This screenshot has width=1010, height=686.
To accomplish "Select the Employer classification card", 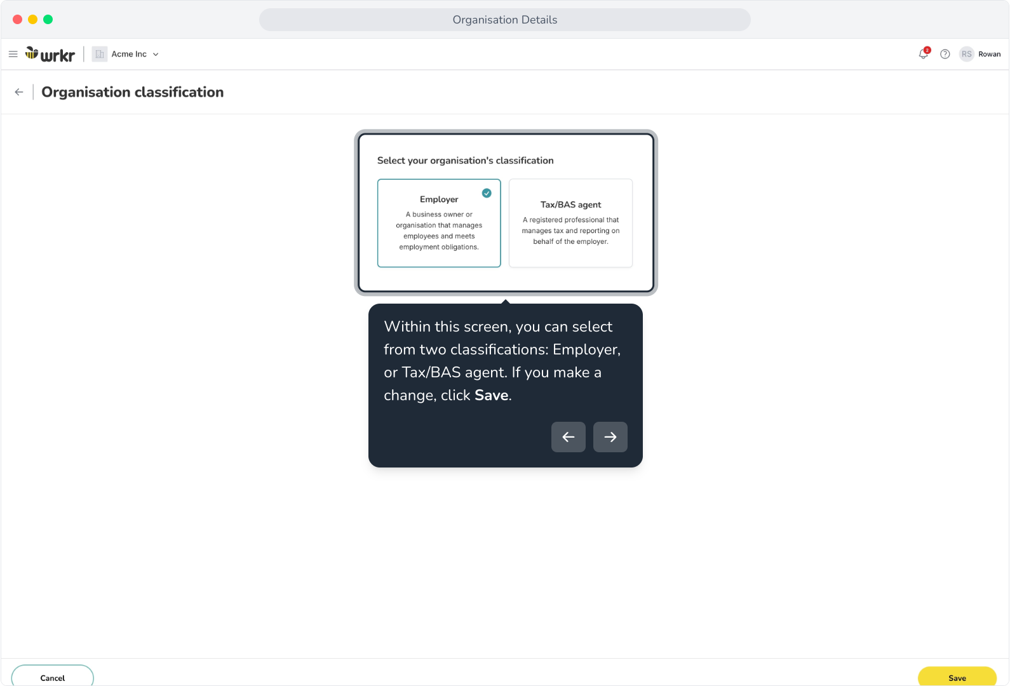I will 439,223.
